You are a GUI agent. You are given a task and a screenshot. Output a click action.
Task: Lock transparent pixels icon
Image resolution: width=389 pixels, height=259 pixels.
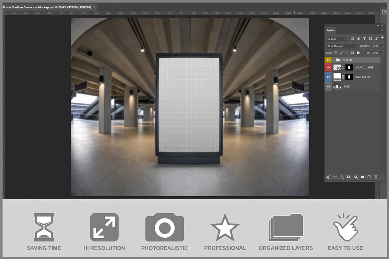pyautogui.click(x=336, y=53)
